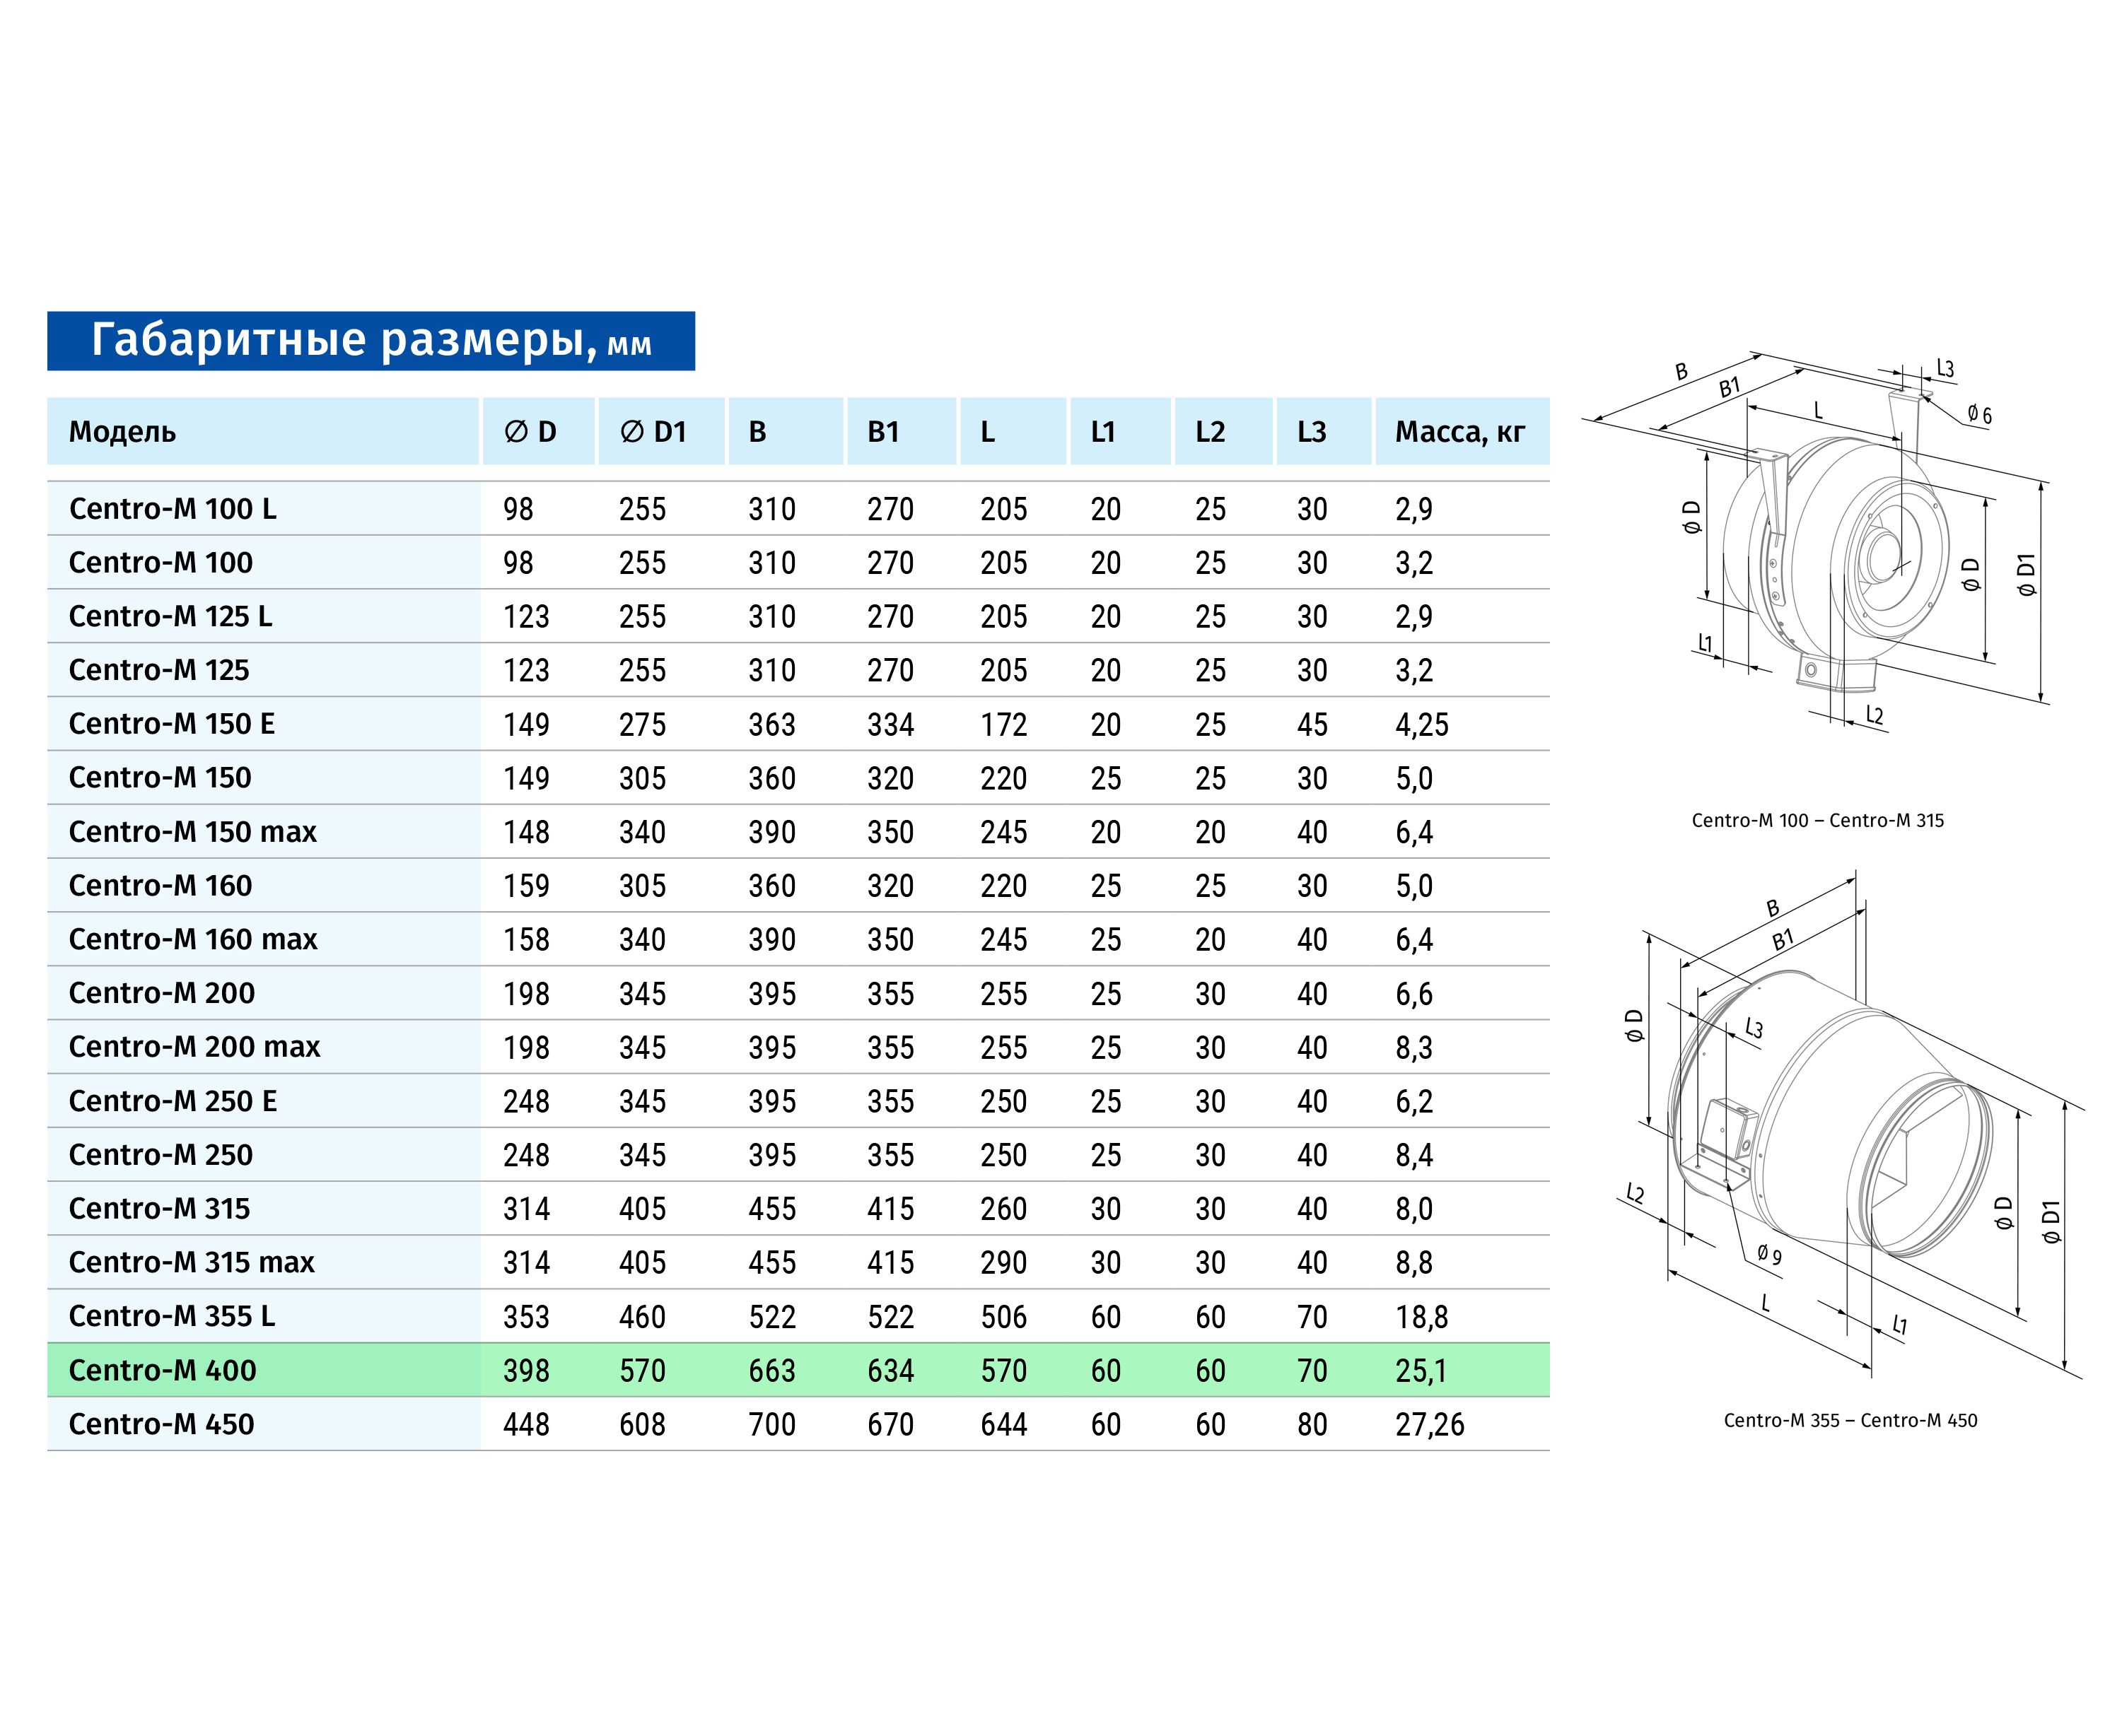Viewport: 2122px width, 1736px height.
Task: Click the Centro-M 400 highlighted row name
Action: pos(162,1370)
